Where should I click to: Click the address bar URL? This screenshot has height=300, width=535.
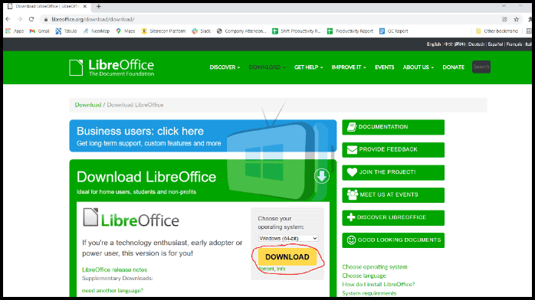click(x=93, y=19)
